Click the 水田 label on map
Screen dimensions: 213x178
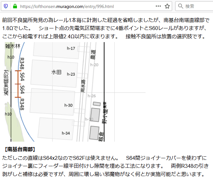(56, 72)
